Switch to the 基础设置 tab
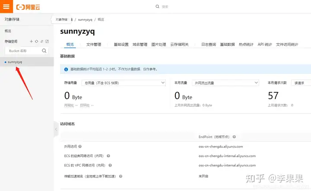This screenshot has width=311, height=191. (121, 45)
